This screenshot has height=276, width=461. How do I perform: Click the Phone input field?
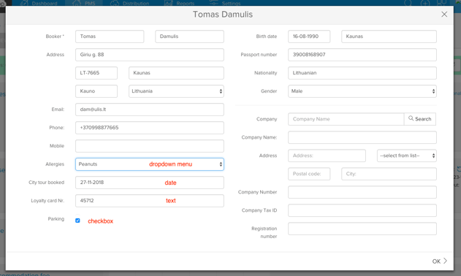[x=149, y=128]
